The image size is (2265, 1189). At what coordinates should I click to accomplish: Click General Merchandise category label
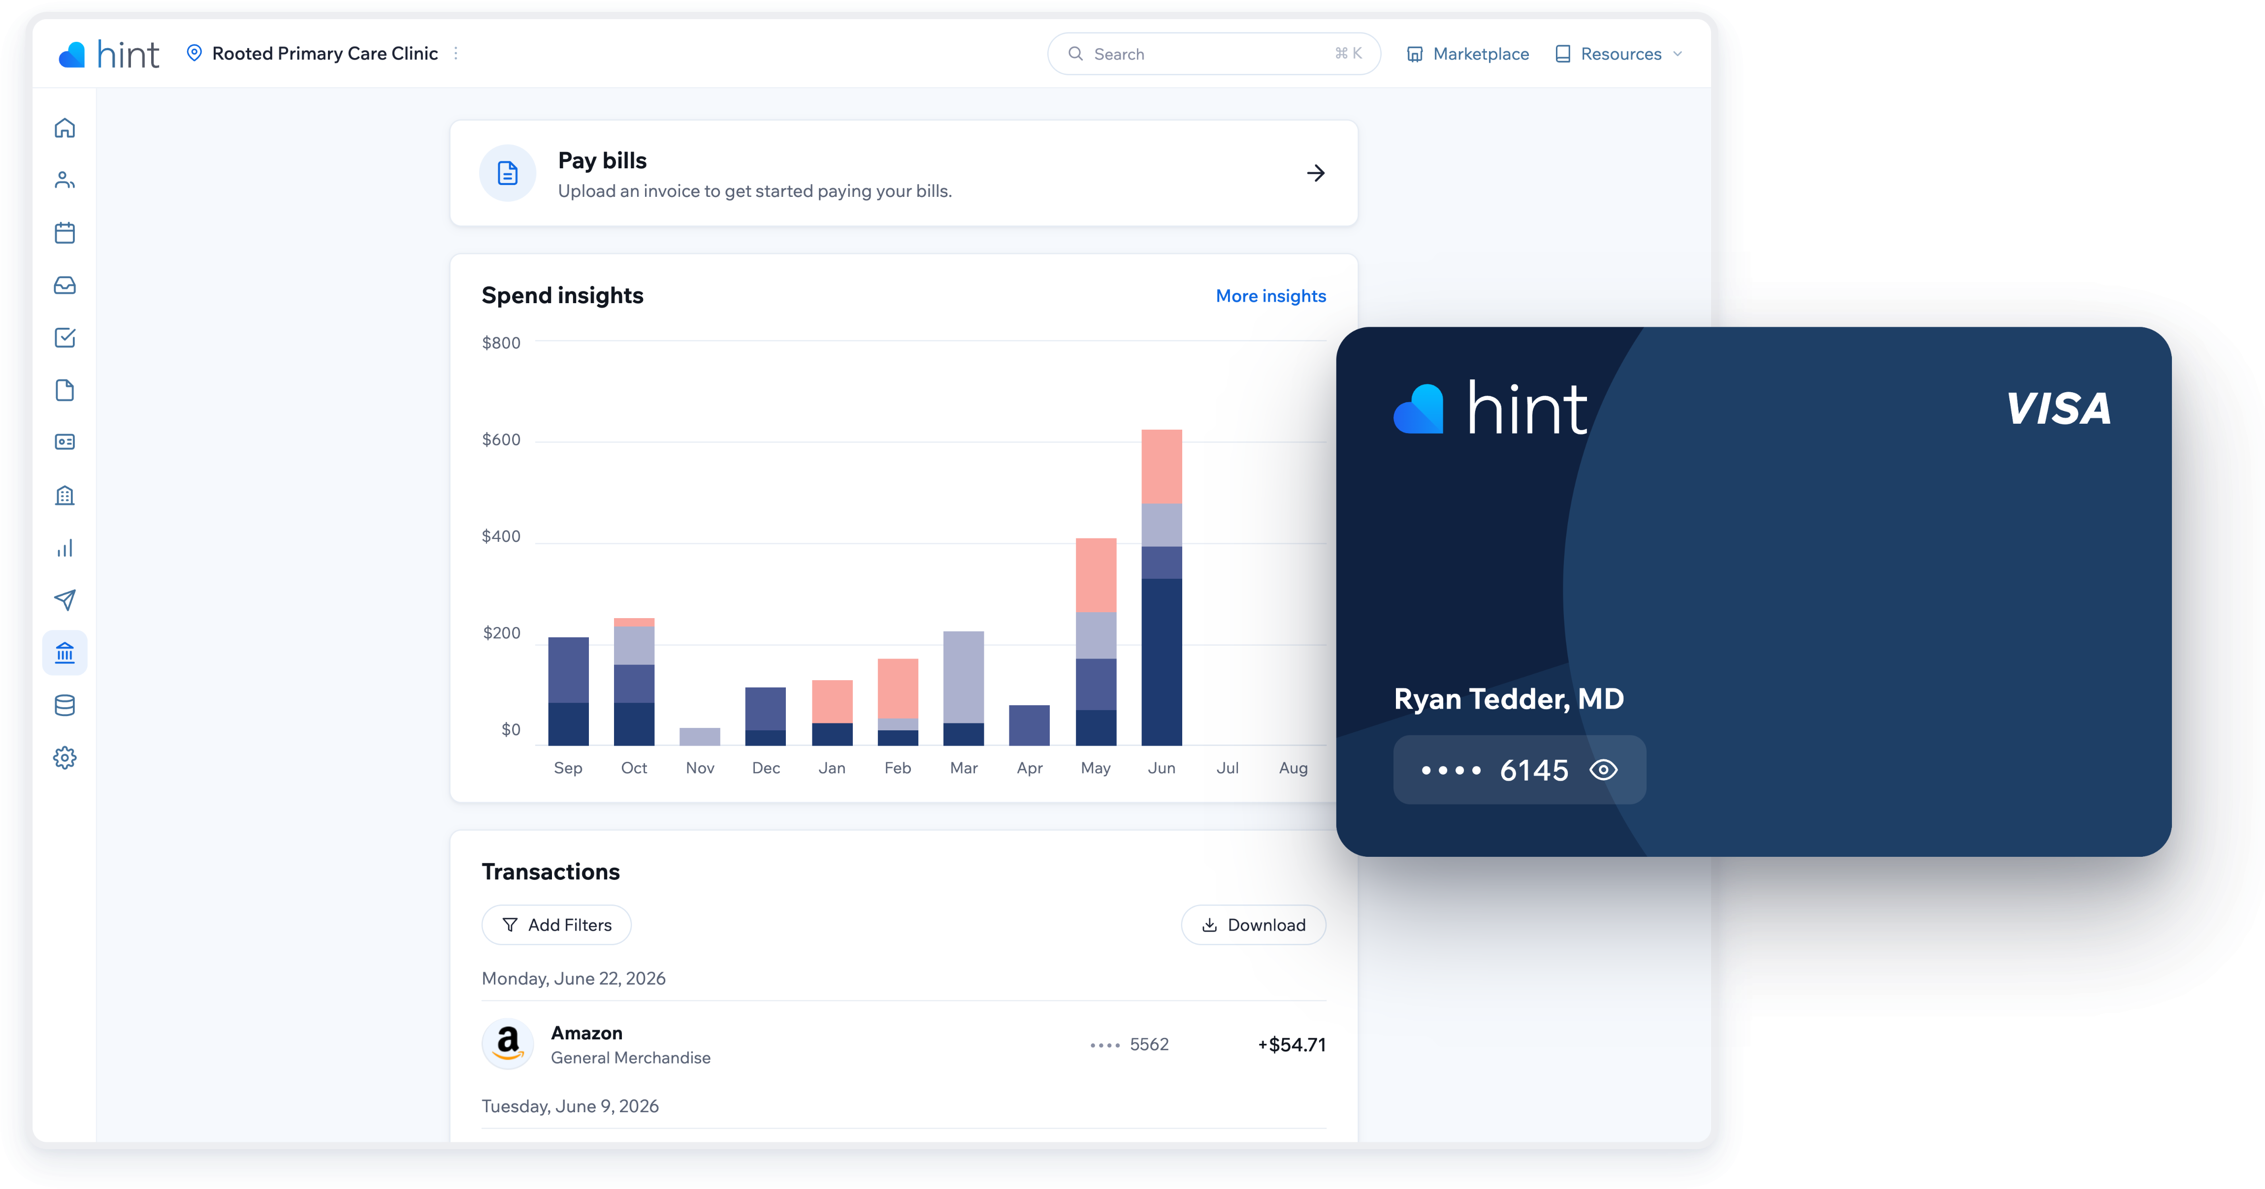click(630, 1057)
